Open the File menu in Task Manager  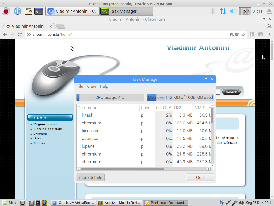(80, 86)
